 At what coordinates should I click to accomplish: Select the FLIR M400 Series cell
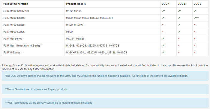coord(33,25)
